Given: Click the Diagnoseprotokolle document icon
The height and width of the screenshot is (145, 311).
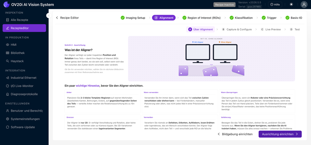Looking at the screenshot, I should [x=8, y=94].
